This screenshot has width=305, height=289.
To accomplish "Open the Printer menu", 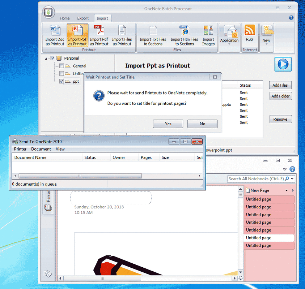I will tap(20, 149).
